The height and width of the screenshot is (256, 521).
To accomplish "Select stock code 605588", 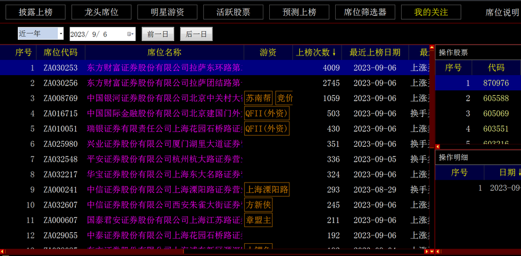I will point(496,98).
